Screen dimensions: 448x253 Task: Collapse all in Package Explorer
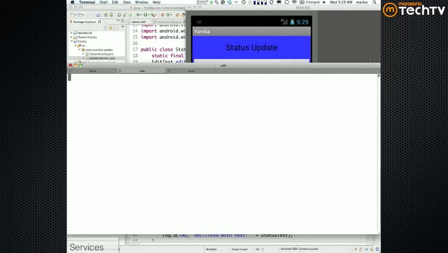point(106,28)
